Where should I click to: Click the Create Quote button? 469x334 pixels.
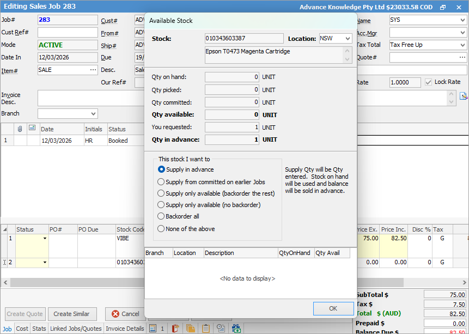[25, 314]
